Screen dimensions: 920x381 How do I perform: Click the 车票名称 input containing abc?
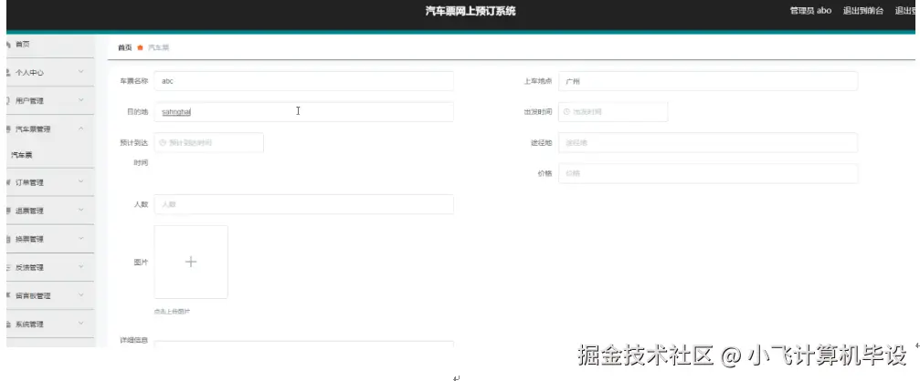pyautogui.click(x=304, y=81)
